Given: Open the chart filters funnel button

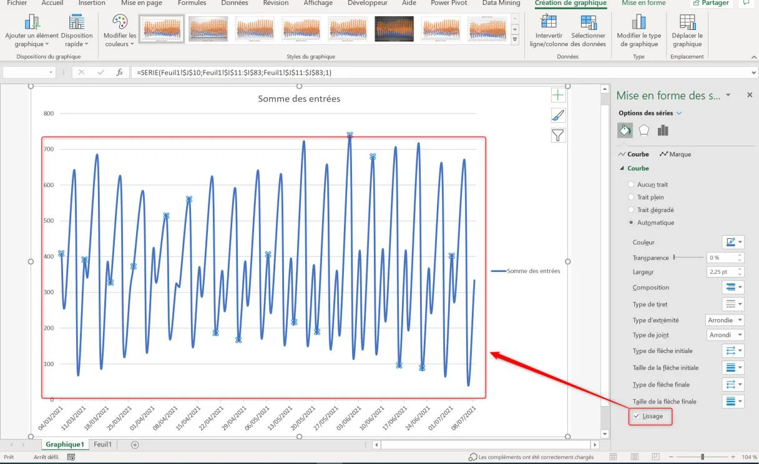Looking at the screenshot, I should coord(558,135).
